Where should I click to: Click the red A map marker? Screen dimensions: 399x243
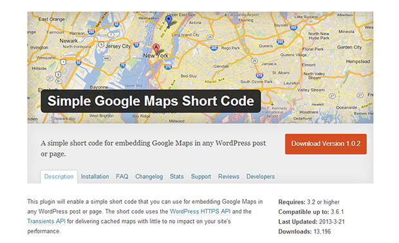(x=156, y=50)
